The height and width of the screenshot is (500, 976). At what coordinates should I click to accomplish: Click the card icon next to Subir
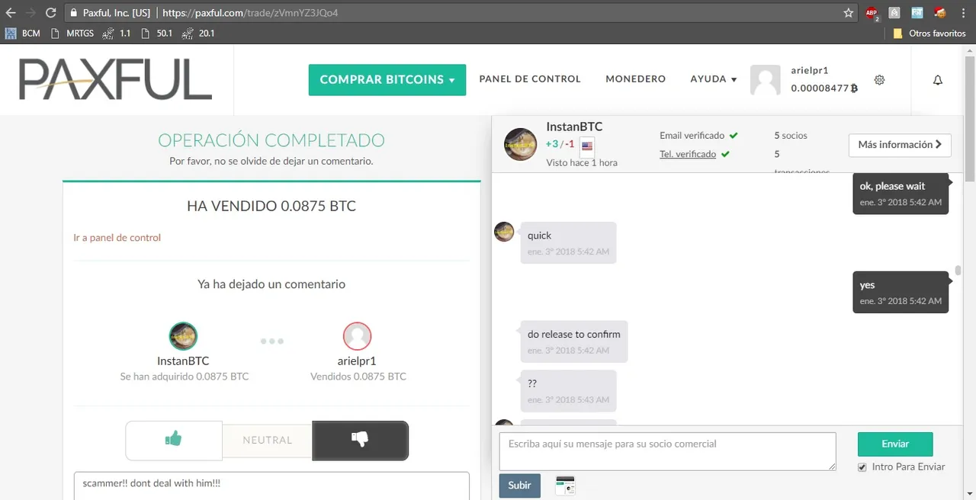565,486
